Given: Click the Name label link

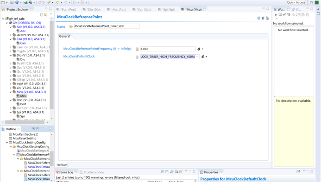Looking at the screenshot, I should (x=61, y=26).
